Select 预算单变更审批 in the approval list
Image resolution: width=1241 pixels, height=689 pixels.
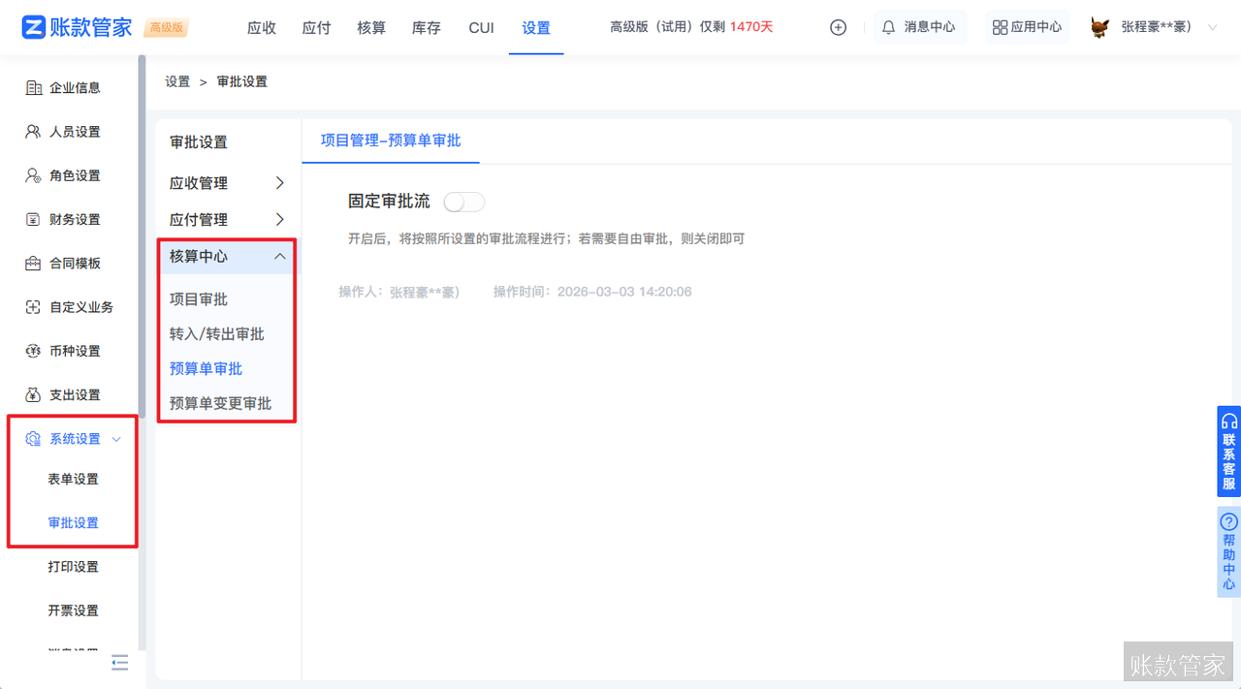coord(220,403)
